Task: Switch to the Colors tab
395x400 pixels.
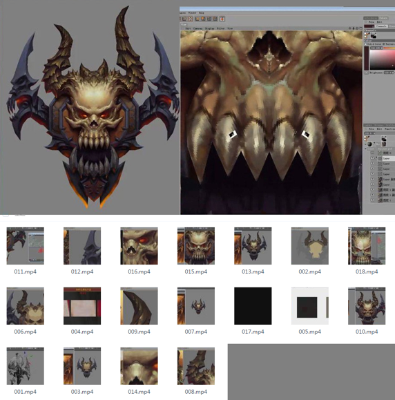Action: click(x=384, y=18)
